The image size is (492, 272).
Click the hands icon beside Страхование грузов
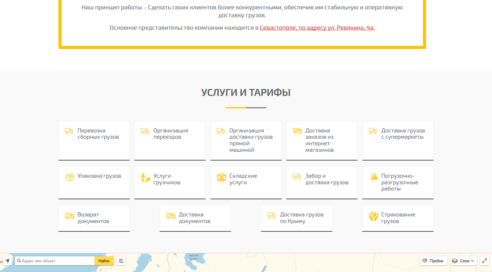click(374, 216)
